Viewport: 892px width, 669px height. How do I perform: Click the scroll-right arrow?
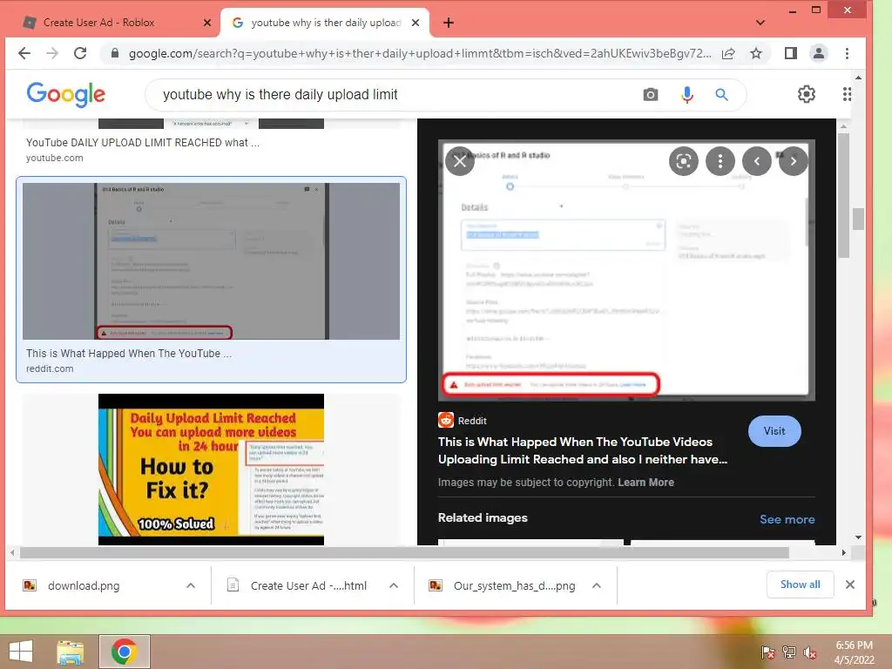(x=843, y=552)
